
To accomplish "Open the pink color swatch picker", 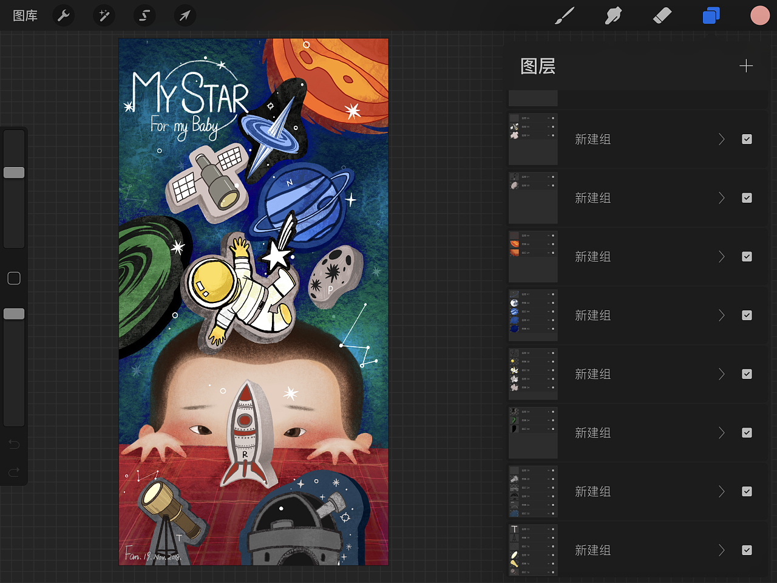I will click(x=759, y=16).
